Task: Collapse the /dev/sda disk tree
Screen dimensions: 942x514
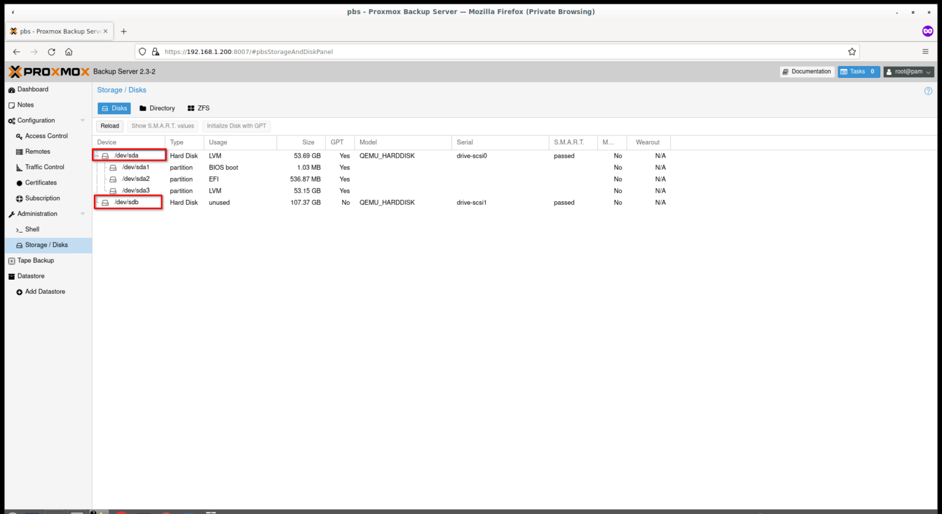Action: 97,156
